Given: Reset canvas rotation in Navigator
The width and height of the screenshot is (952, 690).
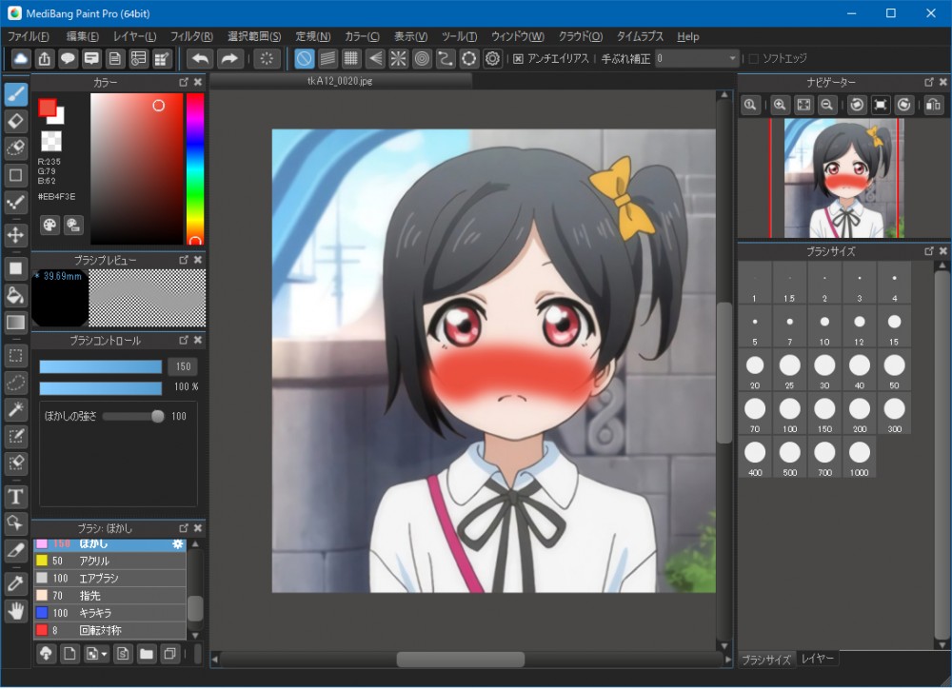Looking at the screenshot, I should 881,105.
